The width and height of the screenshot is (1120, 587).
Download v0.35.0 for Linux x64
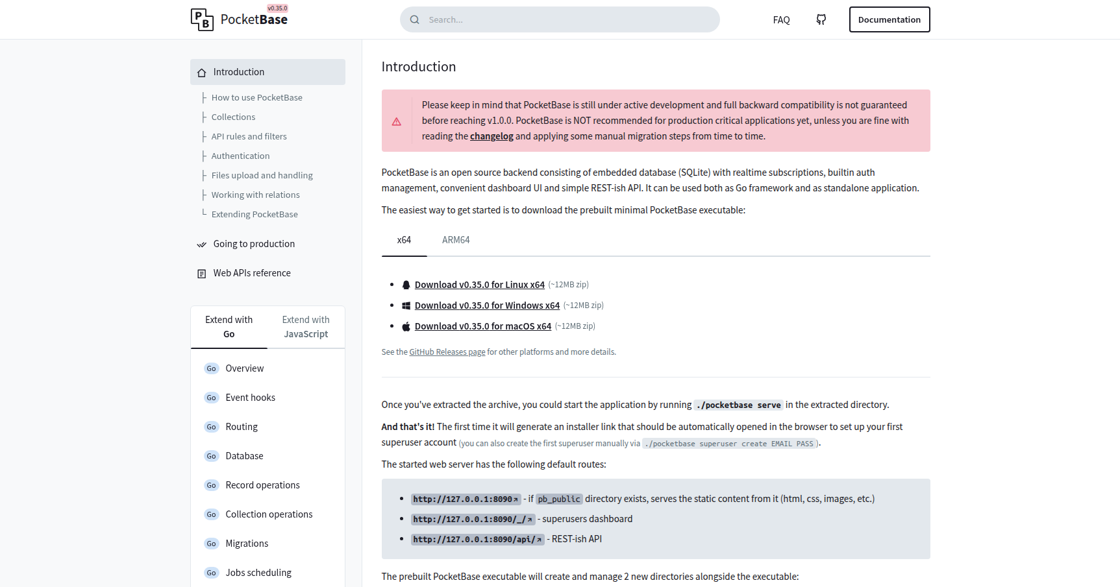tap(479, 285)
